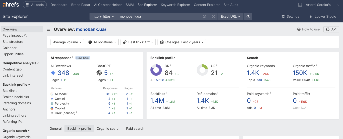Expand the Exact URL mode dropdown
This screenshot has width=343, height=139.
pyautogui.click(x=230, y=17)
